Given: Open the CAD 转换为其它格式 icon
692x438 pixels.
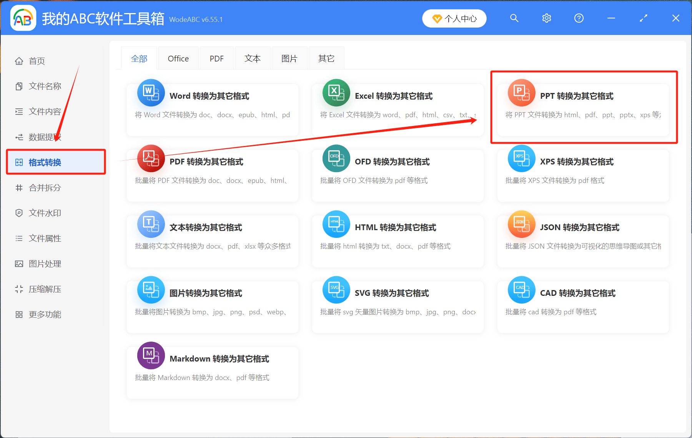Looking at the screenshot, I should click(521, 290).
